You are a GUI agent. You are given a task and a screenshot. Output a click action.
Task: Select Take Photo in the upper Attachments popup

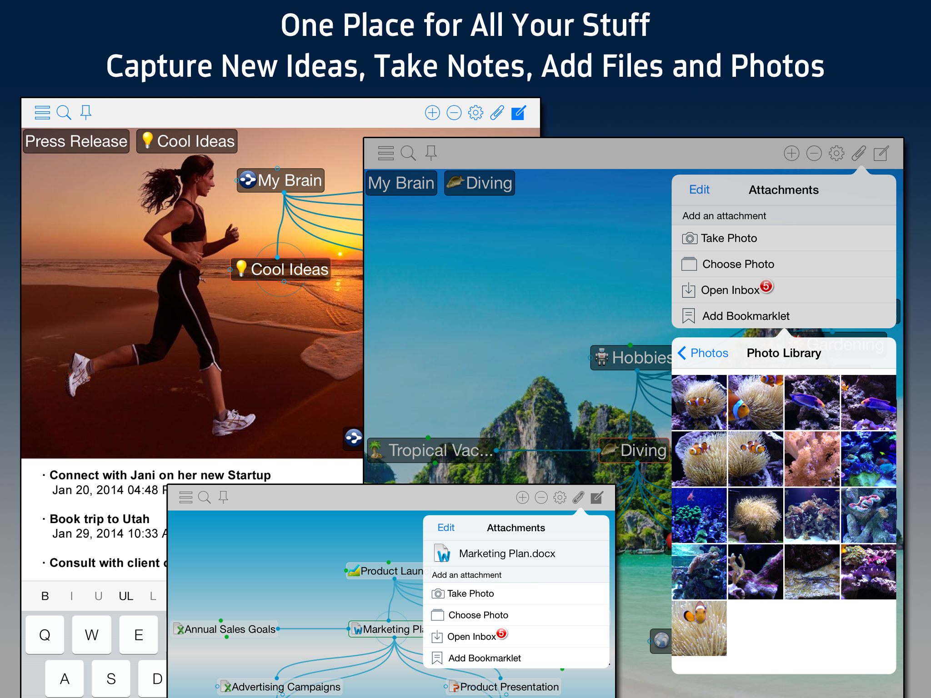tap(728, 238)
